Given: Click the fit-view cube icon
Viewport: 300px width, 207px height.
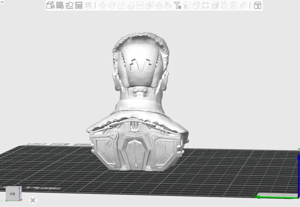Looking at the screenshot, I should pyautogui.click(x=33, y=200).
